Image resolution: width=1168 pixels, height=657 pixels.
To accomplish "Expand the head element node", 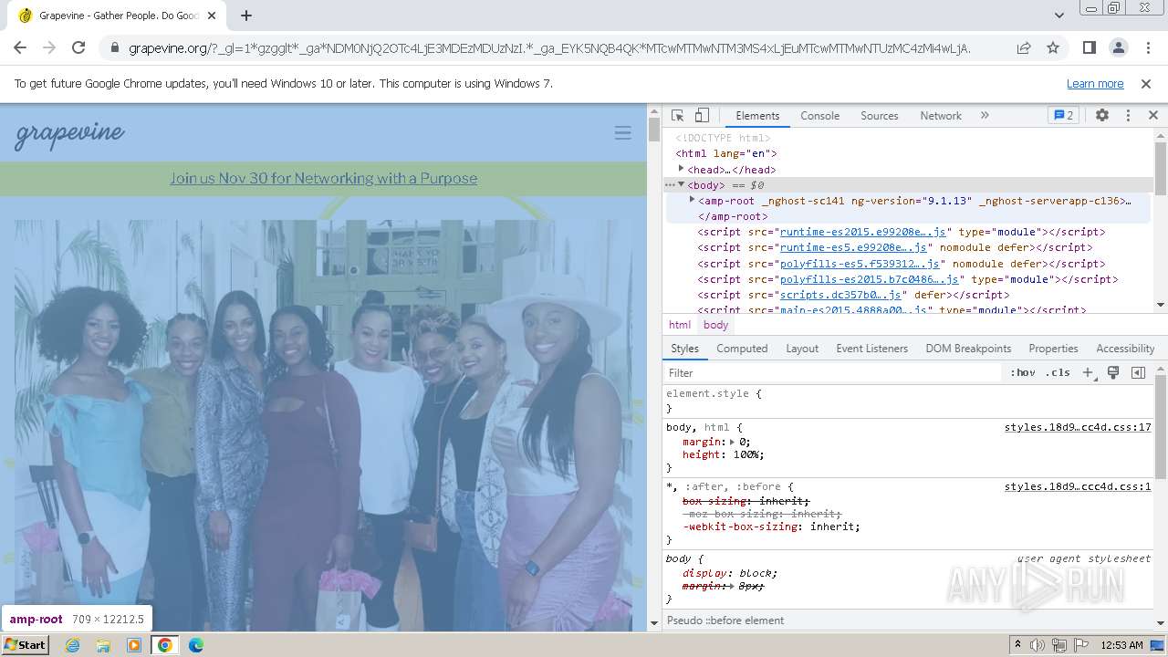I will point(681,169).
